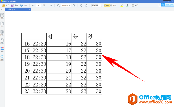Go to previous page arrow
This screenshot has width=174, height=107.
33,5
